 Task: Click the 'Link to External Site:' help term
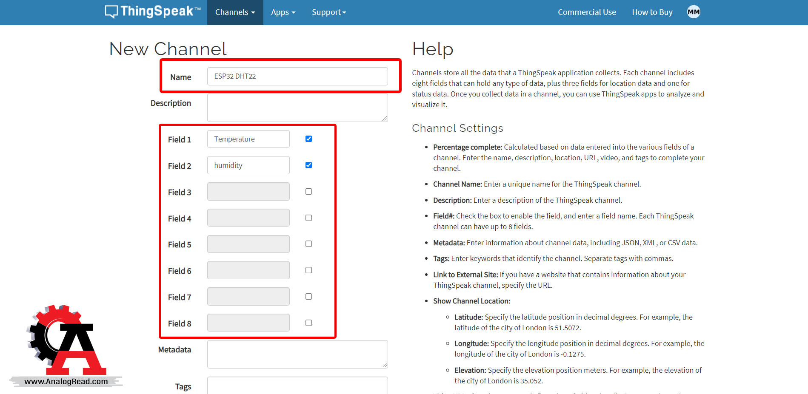click(465, 275)
